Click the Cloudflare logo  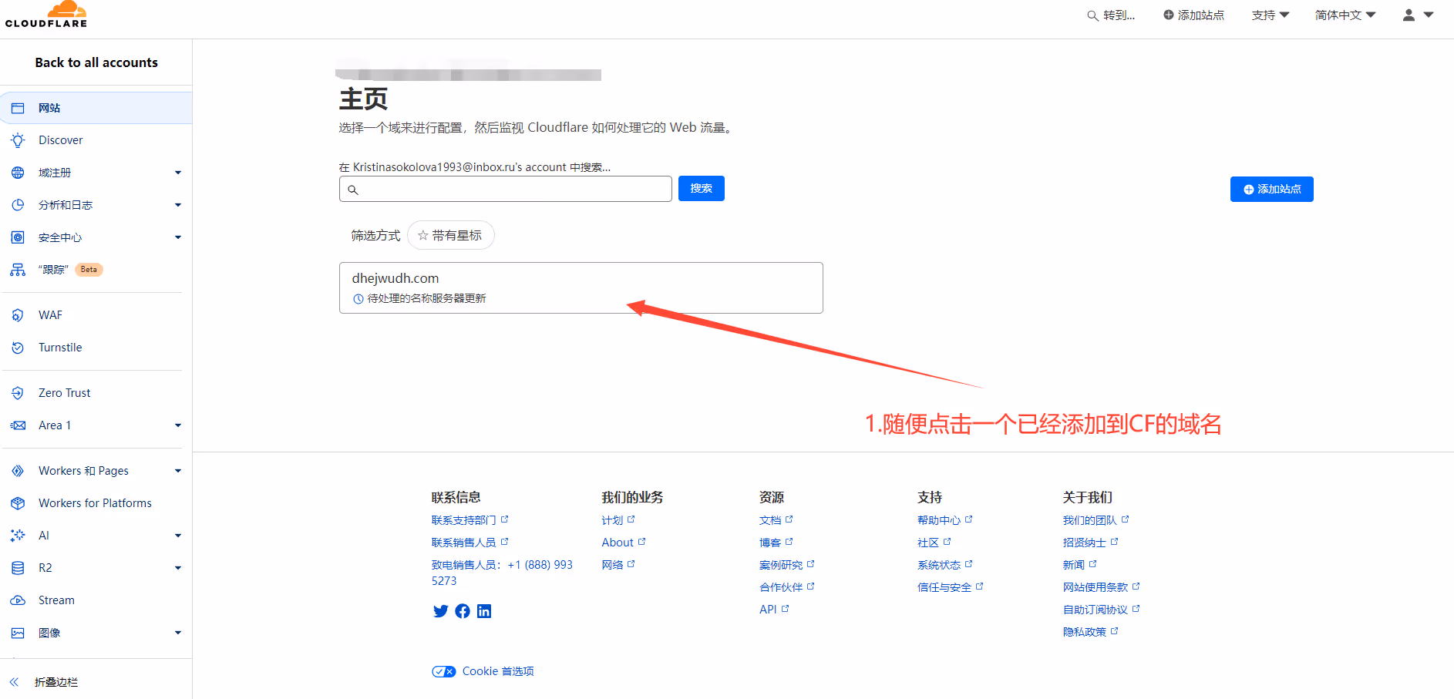coord(46,15)
